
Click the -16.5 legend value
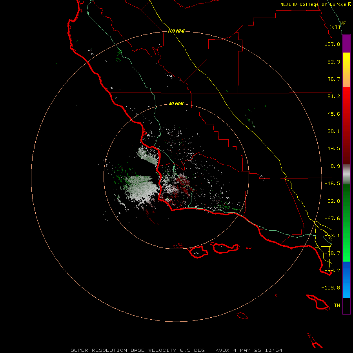coord(332,184)
